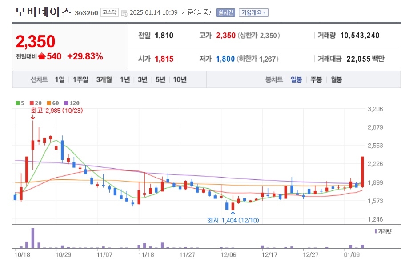This screenshot has width=401, height=269.
Task: Click the 12/06 date axis label
Action: (x=229, y=255)
